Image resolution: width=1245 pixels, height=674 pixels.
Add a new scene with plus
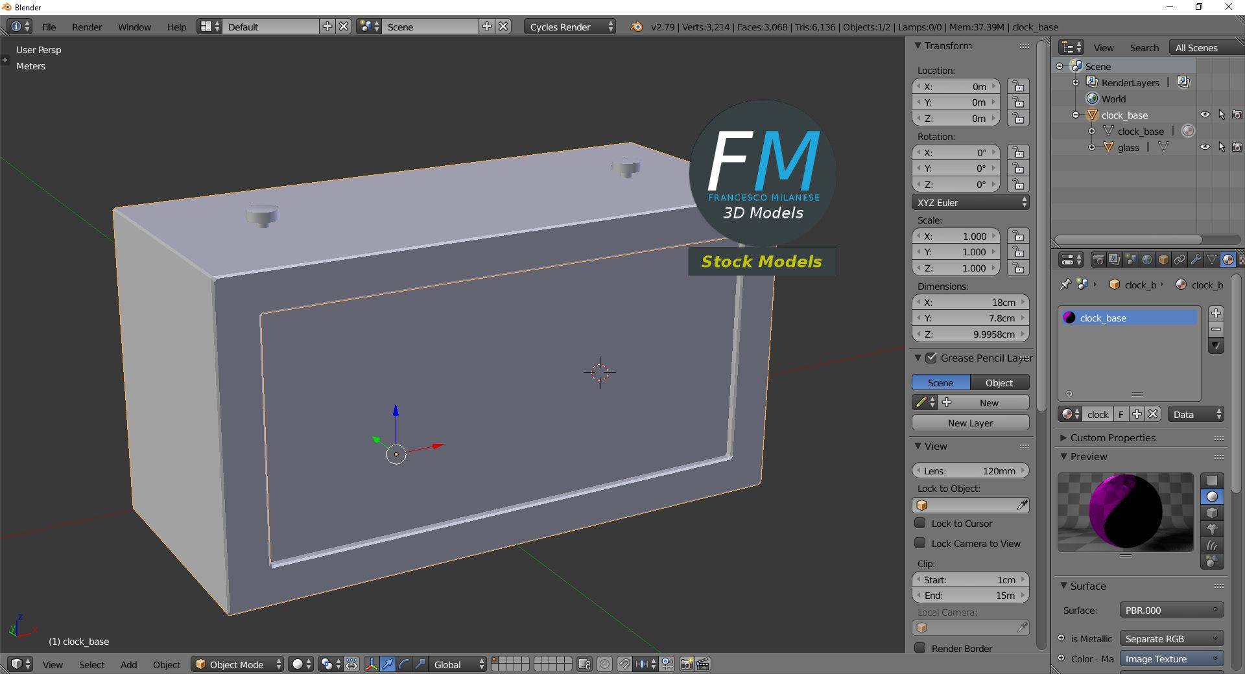(487, 27)
